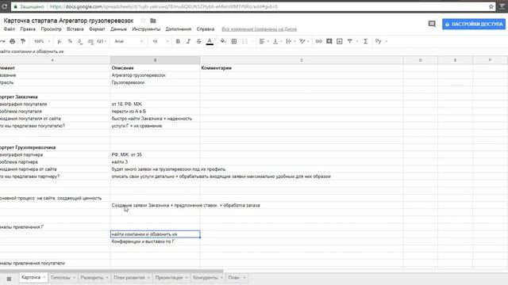
Task: Format as currency (р.) button
Action: point(60,41)
